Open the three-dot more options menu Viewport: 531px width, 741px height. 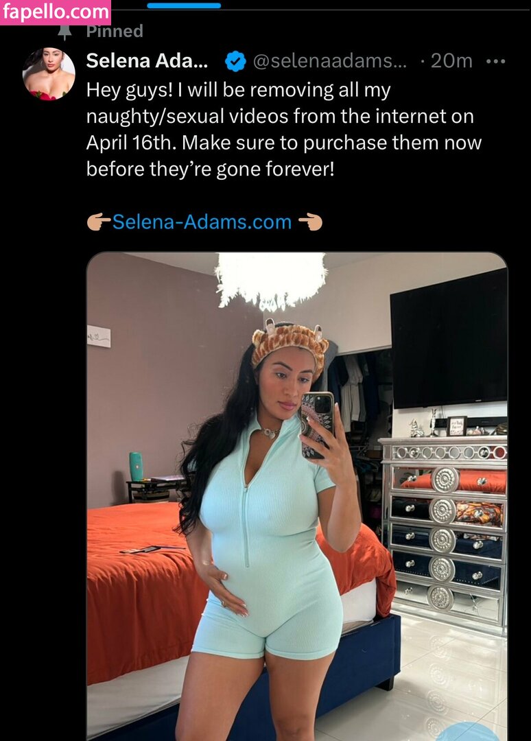(x=495, y=61)
